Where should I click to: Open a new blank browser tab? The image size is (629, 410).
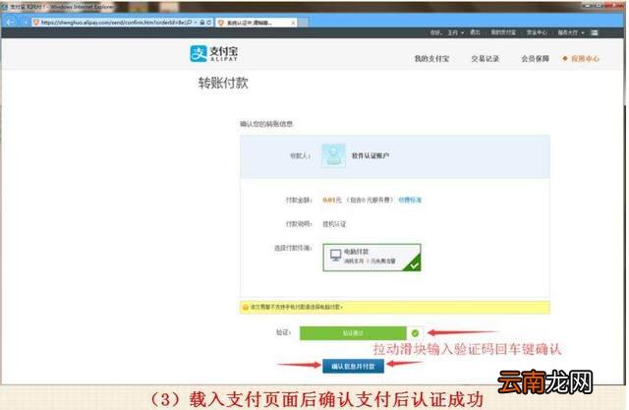(x=304, y=23)
